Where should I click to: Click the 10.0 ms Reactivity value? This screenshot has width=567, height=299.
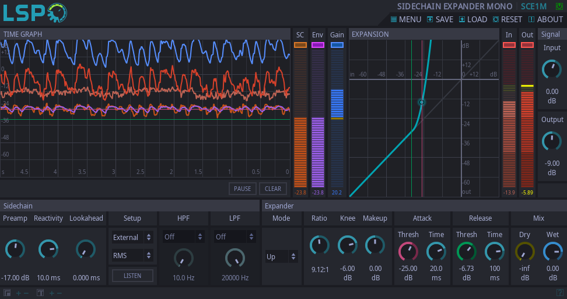[48, 277]
